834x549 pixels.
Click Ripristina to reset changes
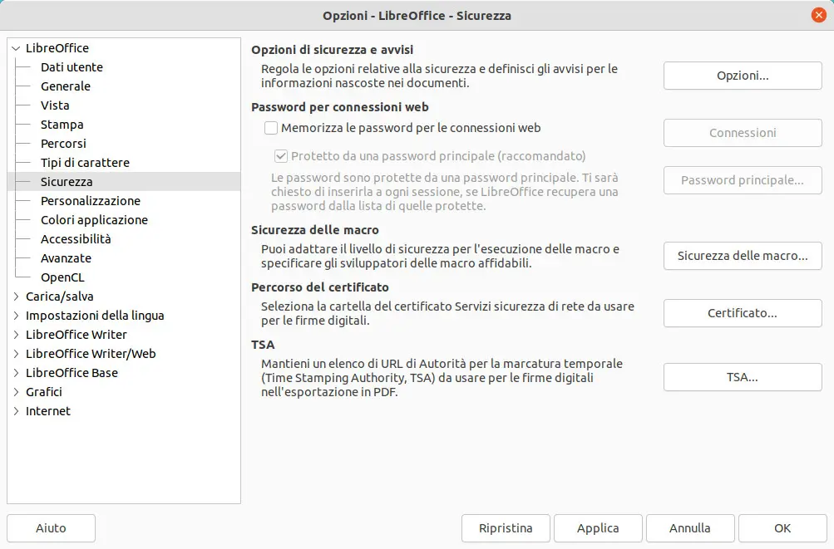[506, 528]
